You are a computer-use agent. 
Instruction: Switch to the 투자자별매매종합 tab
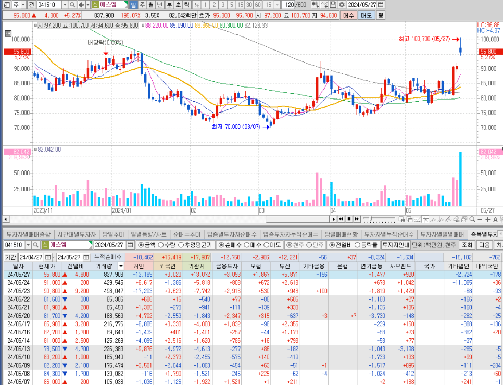tap(29, 234)
